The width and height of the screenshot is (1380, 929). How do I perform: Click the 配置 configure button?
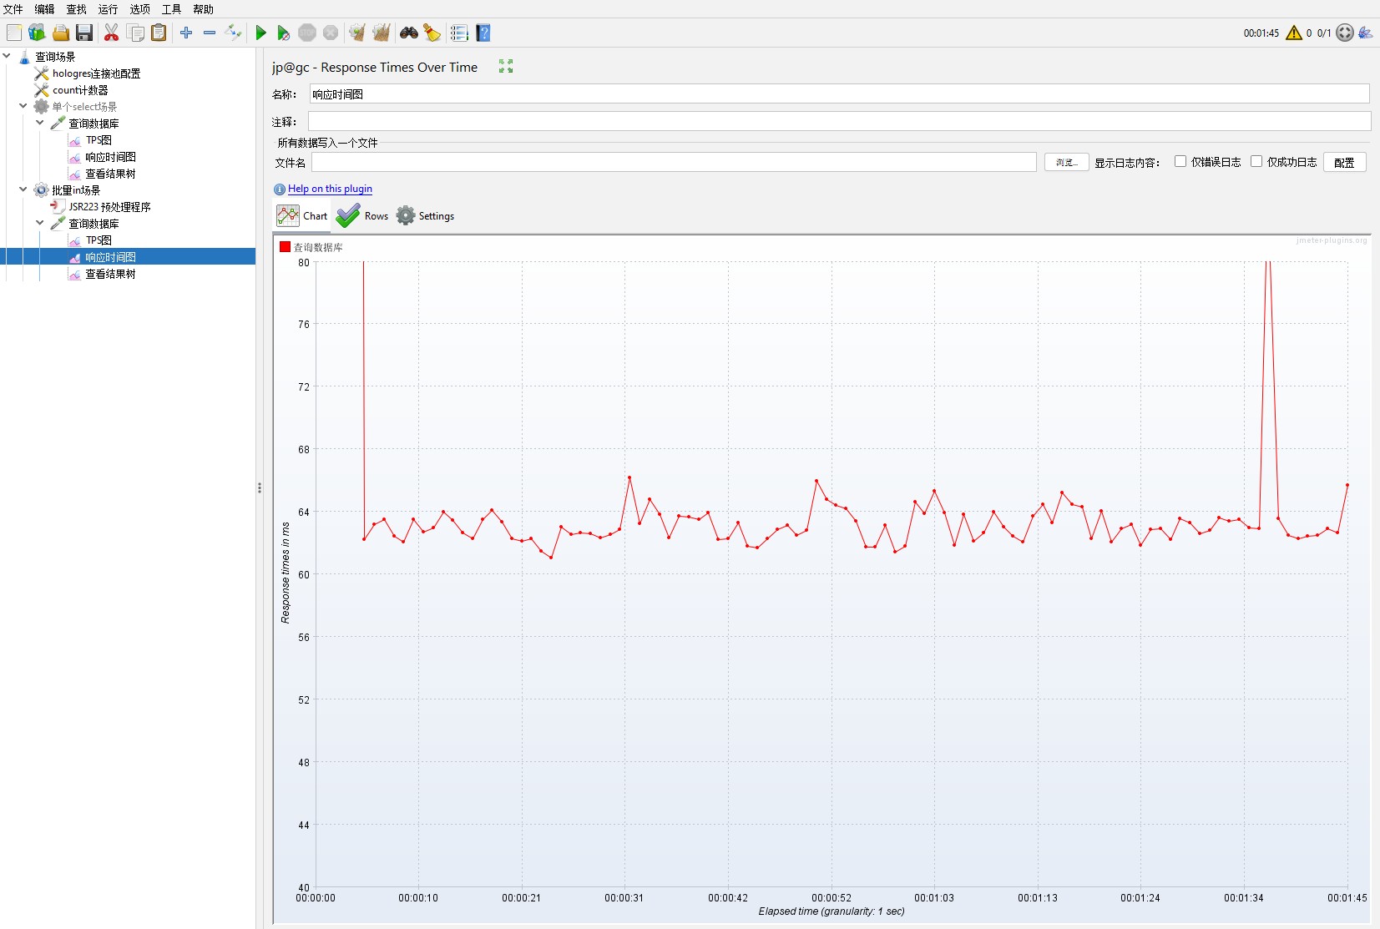click(x=1344, y=162)
